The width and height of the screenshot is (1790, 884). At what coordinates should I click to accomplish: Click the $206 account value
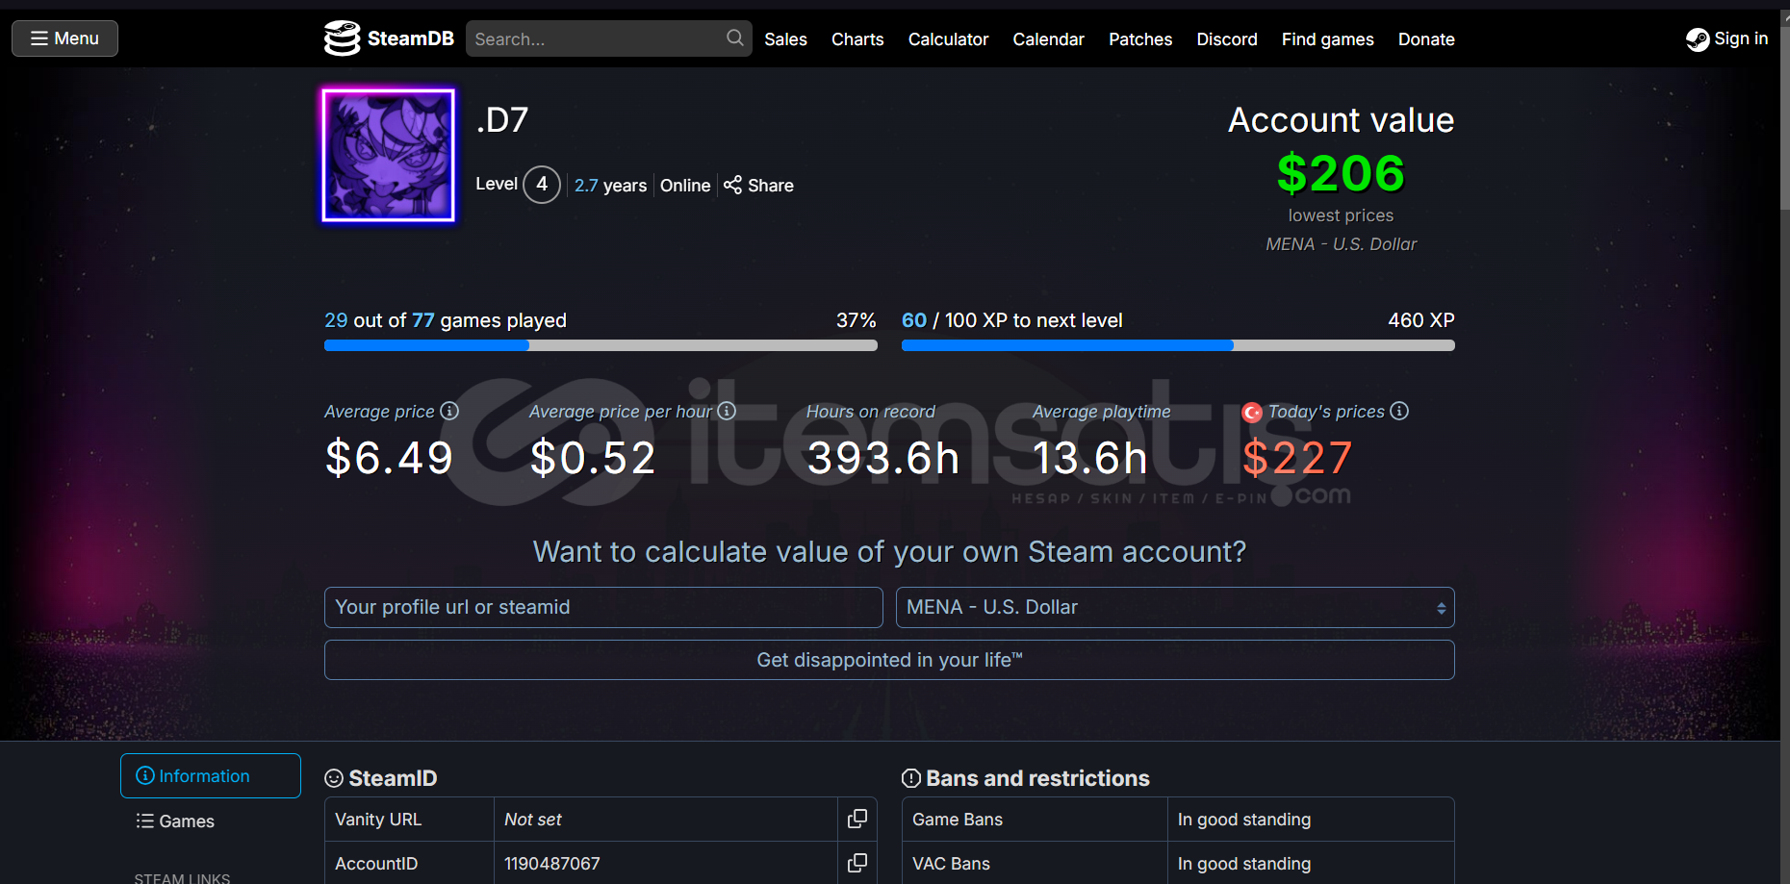pos(1341,174)
